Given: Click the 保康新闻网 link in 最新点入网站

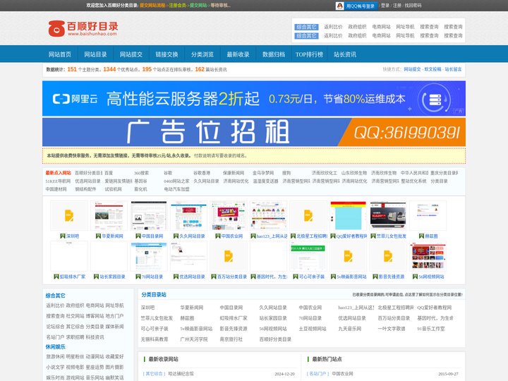Looking at the screenshot, I should (x=234, y=173).
